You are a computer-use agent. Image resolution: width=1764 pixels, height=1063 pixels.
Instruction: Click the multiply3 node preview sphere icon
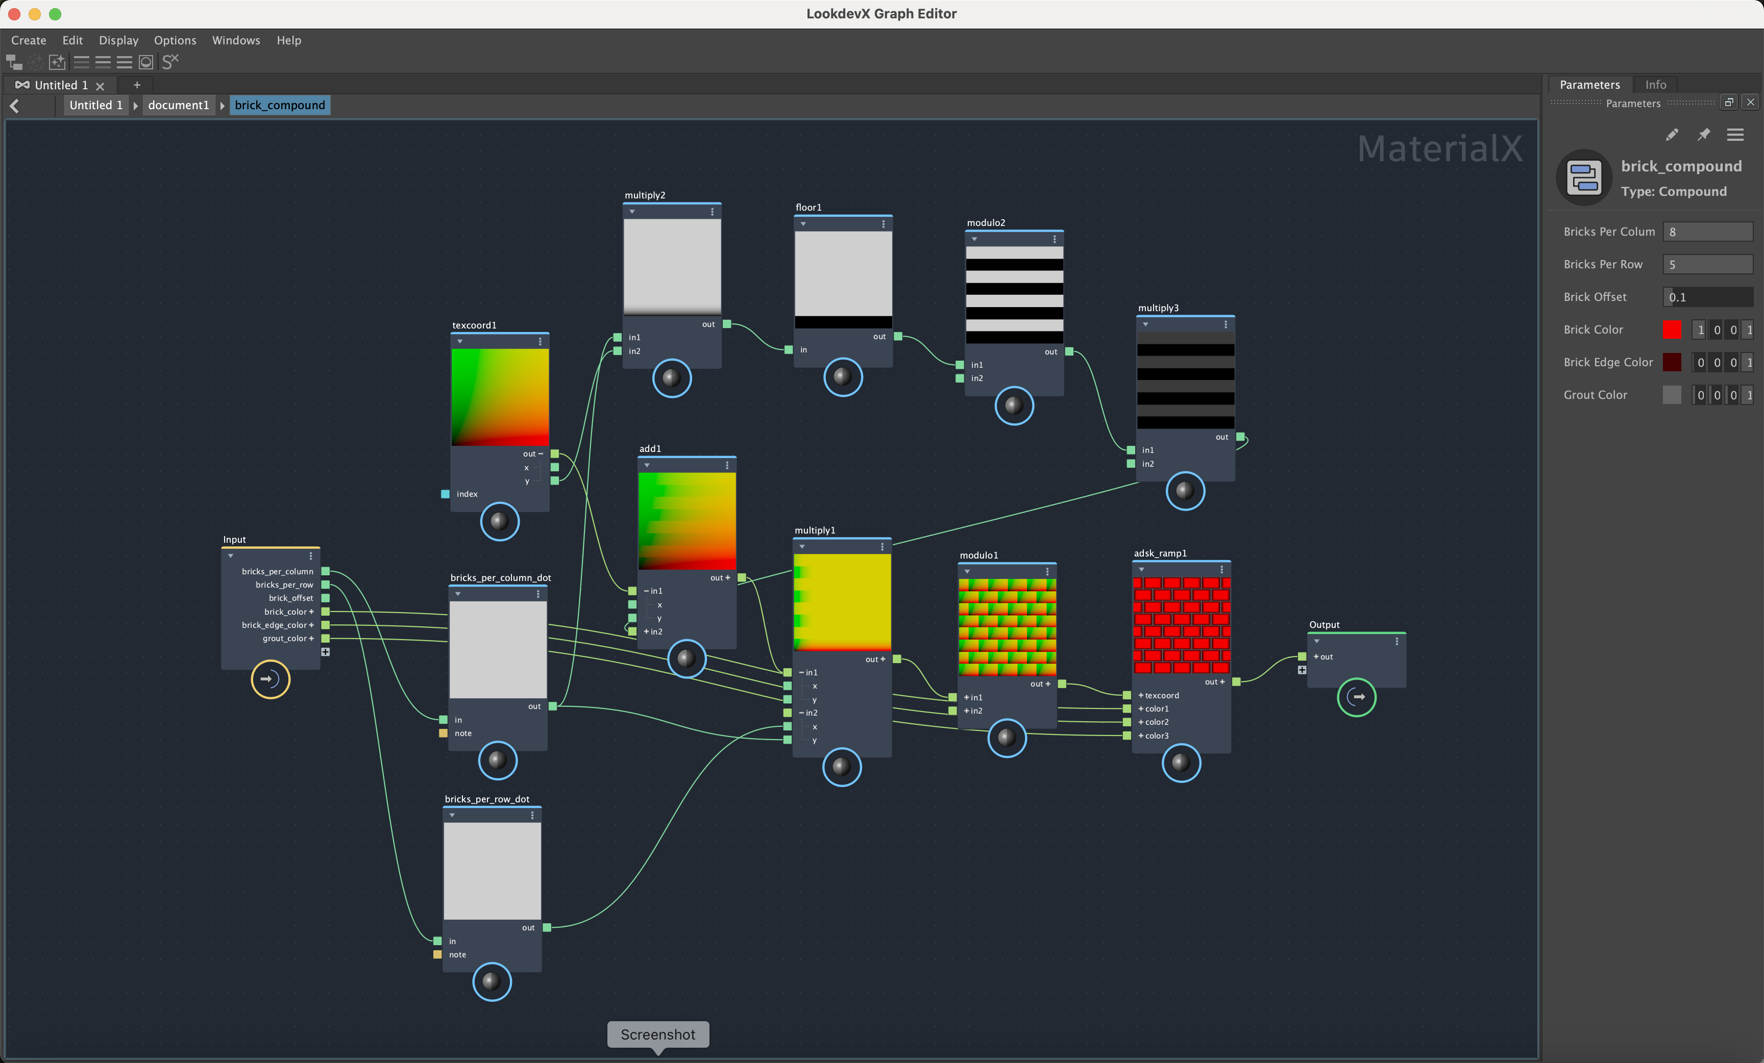coord(1185,491)
